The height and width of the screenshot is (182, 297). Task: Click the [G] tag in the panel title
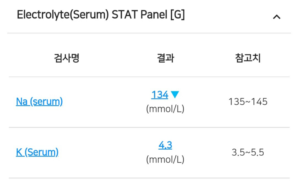tap(177, 15)
